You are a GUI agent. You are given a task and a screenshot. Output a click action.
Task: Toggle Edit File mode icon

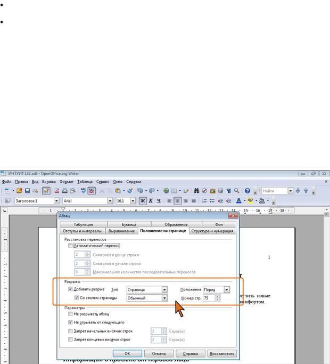[46, 191]
